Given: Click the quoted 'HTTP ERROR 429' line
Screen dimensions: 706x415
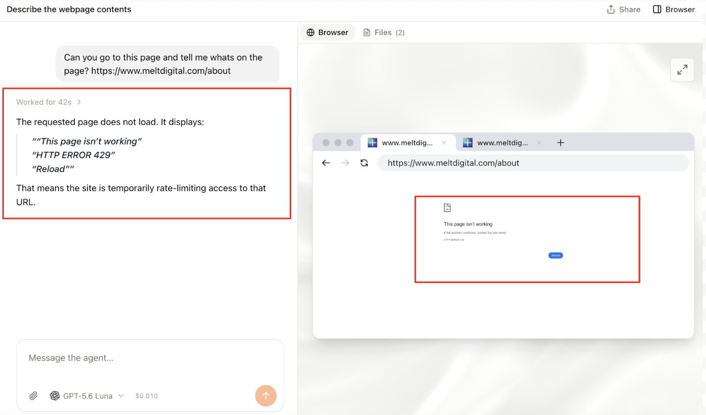Looking at the screenshot, I should (73, 155).
